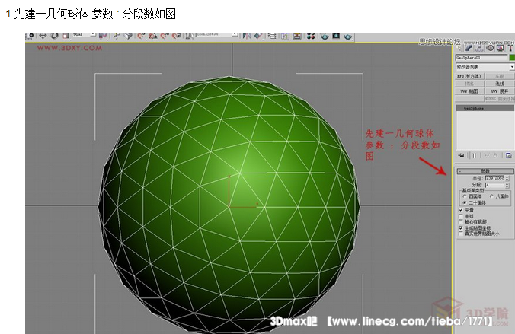Viewport: 515px width, 334px height.
Task: Toggle the Spinner Snap icon
Action: click(x=177, y=36)
